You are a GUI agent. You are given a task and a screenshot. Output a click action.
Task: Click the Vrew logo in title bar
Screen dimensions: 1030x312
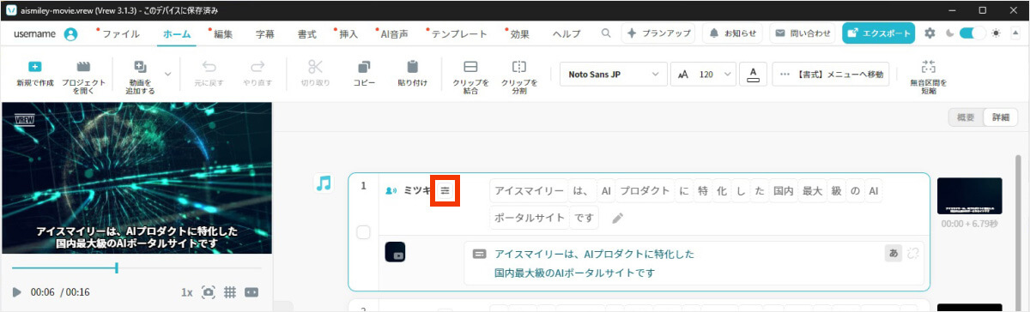(x=11, y=10)
